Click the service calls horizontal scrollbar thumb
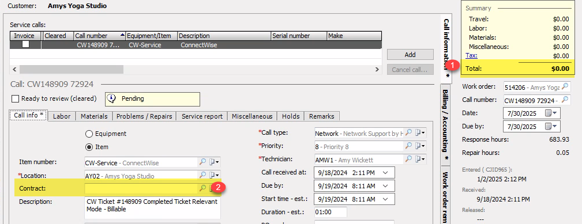The width and height of the screenshot is (582, 224). tap(72, 69)
